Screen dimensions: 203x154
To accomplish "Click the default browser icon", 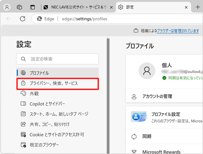I will click(24, 145).
